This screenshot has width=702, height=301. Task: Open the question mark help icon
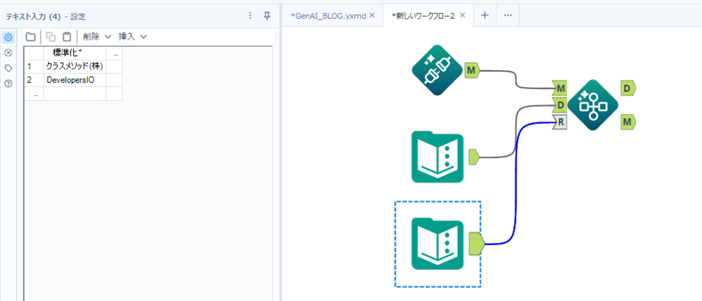coord(8,84)
